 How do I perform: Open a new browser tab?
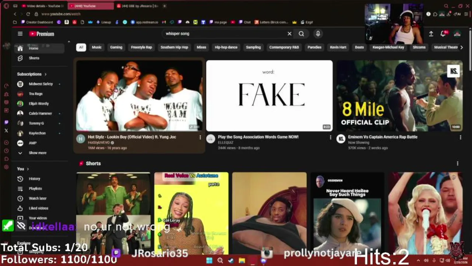pyautogui.click(x=164, y=6)
